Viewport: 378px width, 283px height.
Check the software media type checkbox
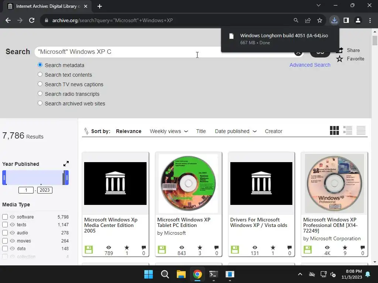coord(5,217)
